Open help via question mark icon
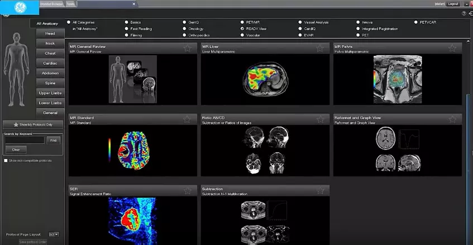The height and width of the screenshot is (245, 473). (464, 13)
